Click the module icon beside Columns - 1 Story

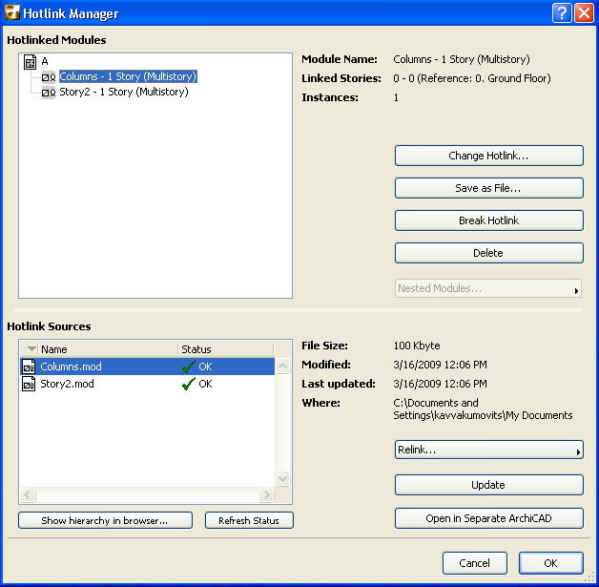(49, 76)
